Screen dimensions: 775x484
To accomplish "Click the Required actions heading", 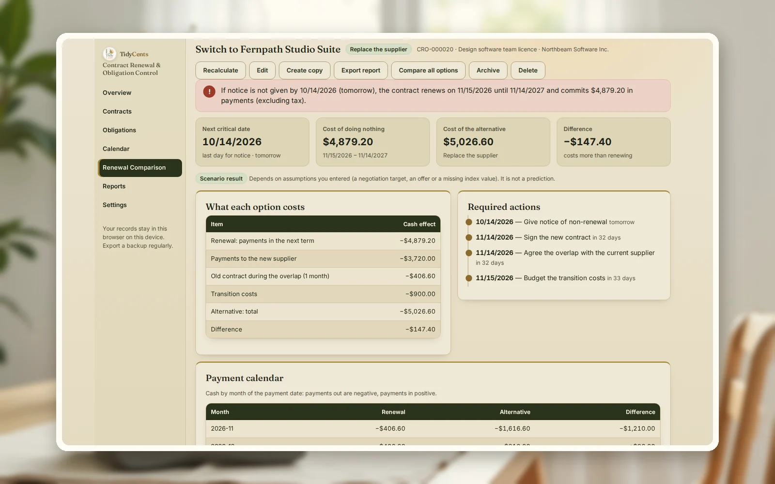I will point(504,207).
